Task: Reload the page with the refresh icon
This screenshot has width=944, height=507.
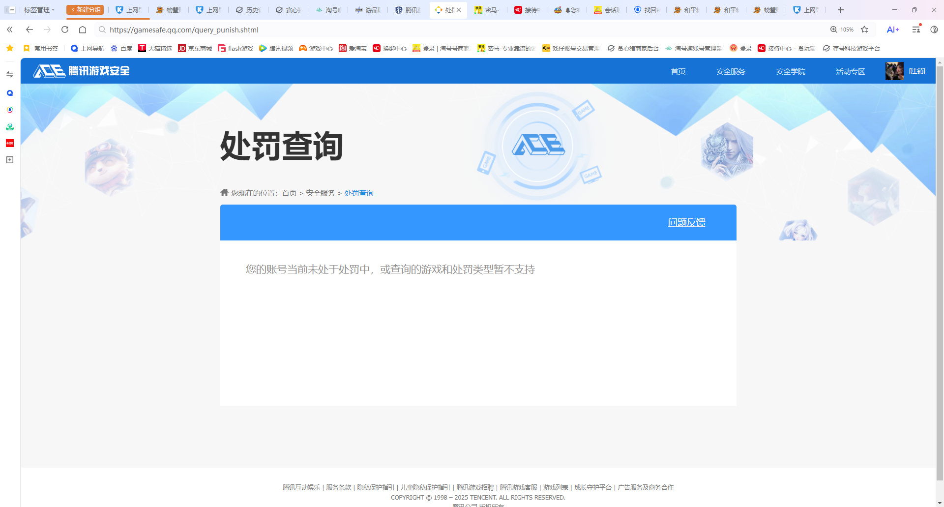Action: coord(65,30)
